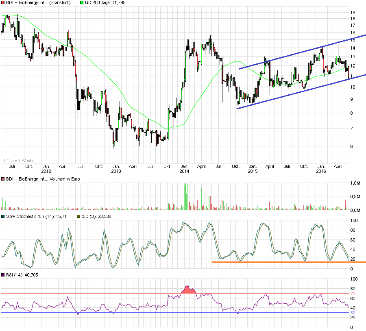Click the orange level line in the stochastic panel
The height and width of the screenshot is (331, 366).
[x=285, y=262]
